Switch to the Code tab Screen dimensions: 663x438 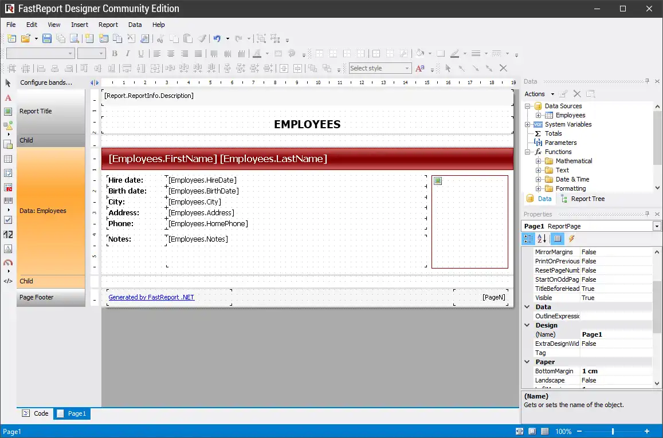(36, 413)
